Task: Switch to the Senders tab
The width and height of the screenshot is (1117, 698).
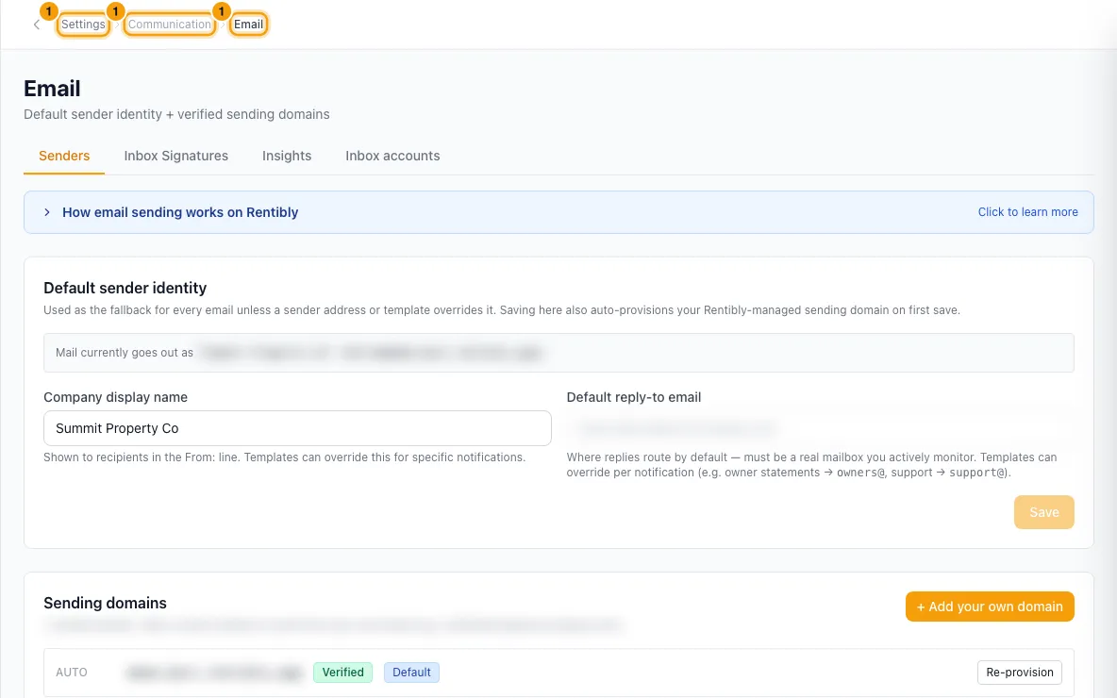Action: (64, 156)
